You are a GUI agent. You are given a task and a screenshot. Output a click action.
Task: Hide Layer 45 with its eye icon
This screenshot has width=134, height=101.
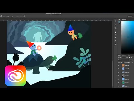coord(119,69)
